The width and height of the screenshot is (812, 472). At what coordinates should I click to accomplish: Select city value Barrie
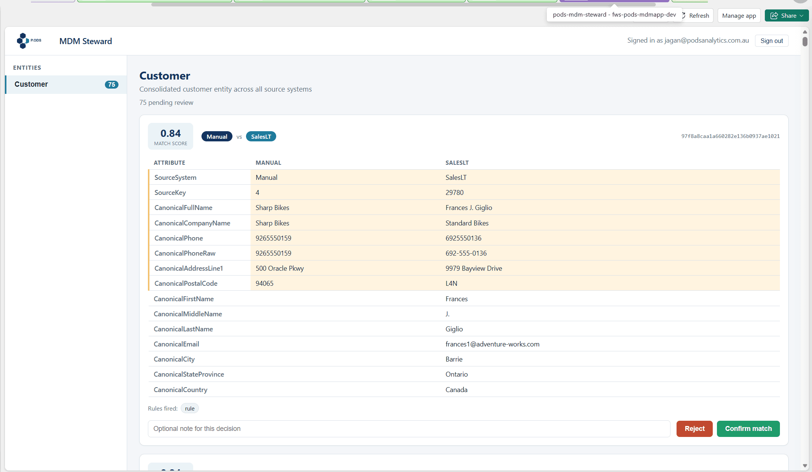click(x=454, y=359)
